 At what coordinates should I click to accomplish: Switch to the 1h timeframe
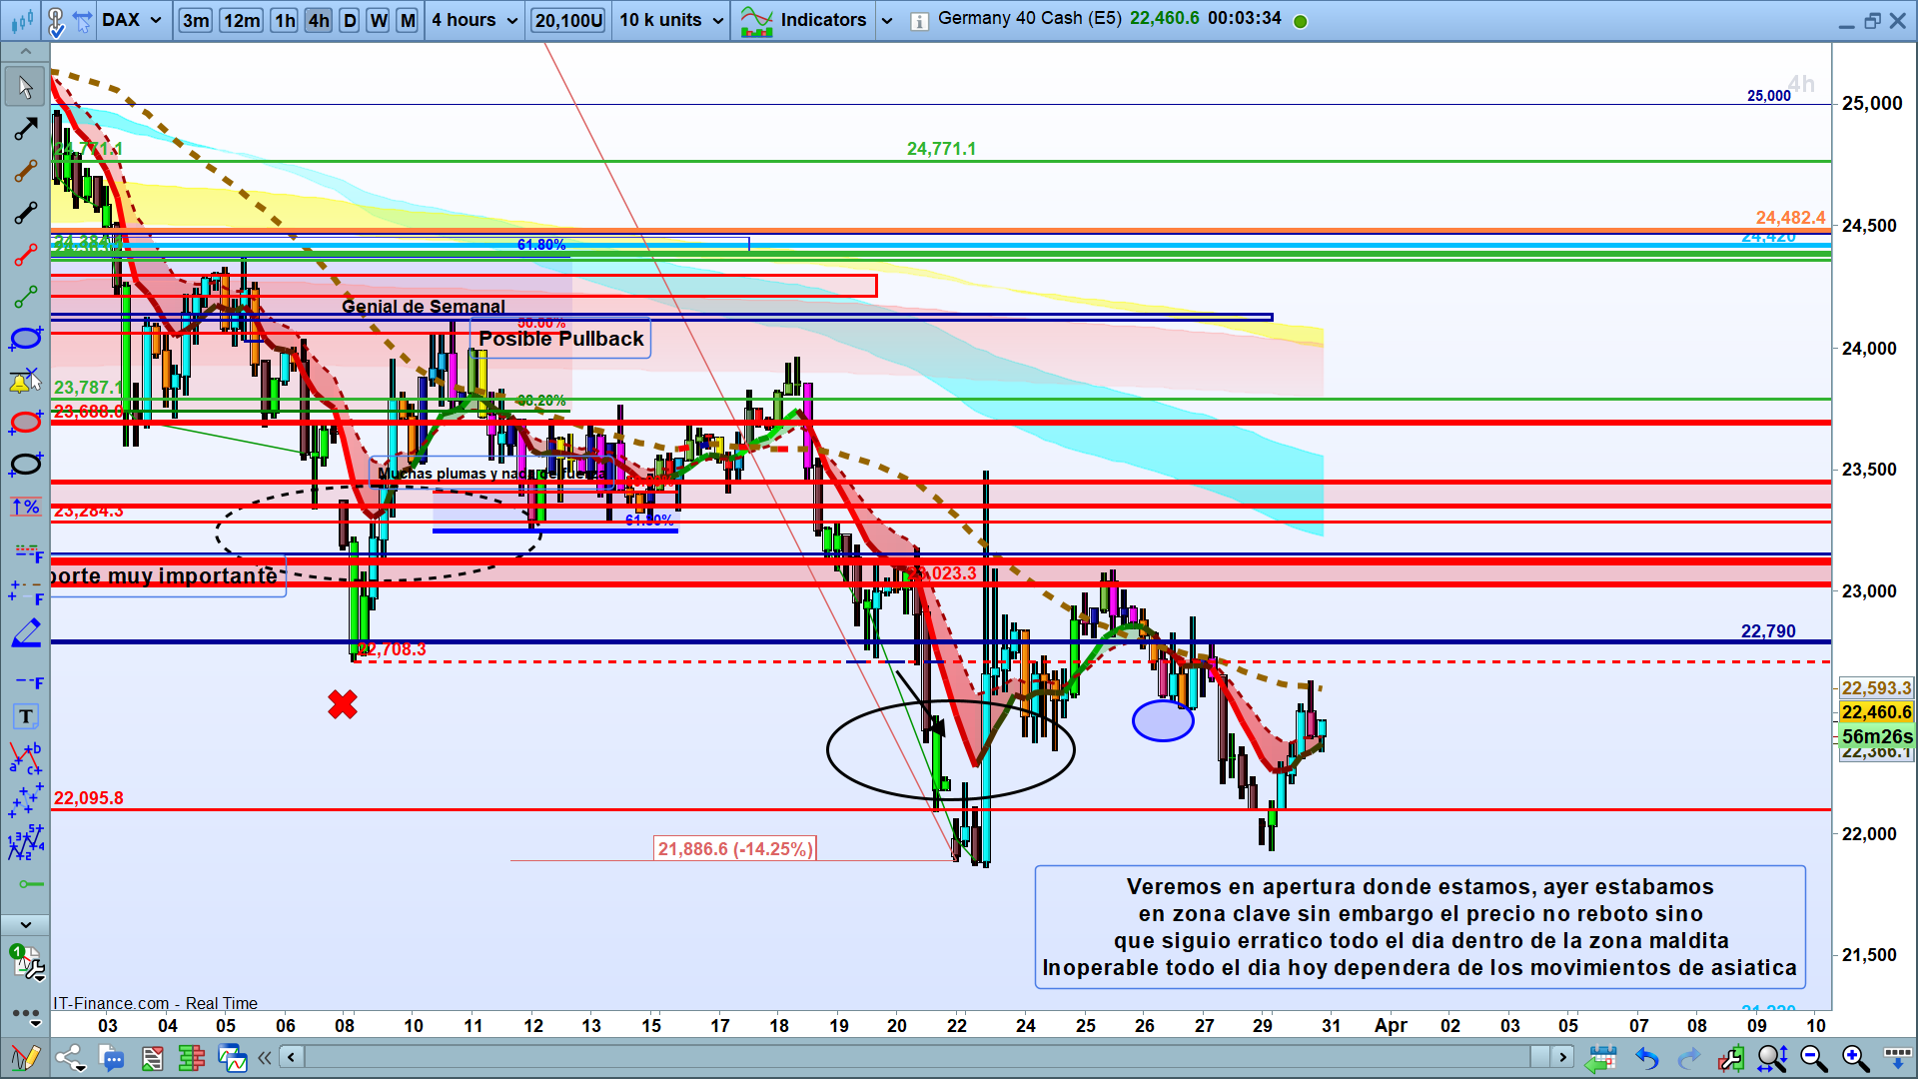coord(285,20)
